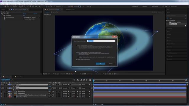Toggle Motion Blur icon in timeline header
Viewport: 189px width, 106px height.
pyautogui.click(x=87, y=80)
